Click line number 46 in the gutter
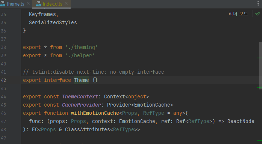 click(3, 113)
